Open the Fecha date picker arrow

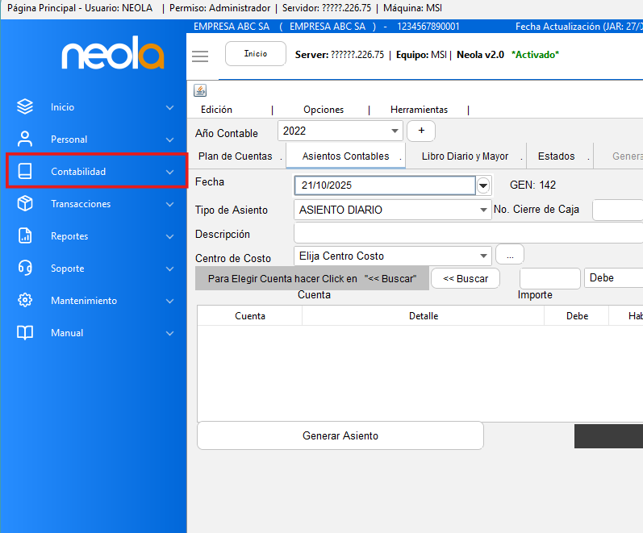pyautogui.click(x=483, y=185)
